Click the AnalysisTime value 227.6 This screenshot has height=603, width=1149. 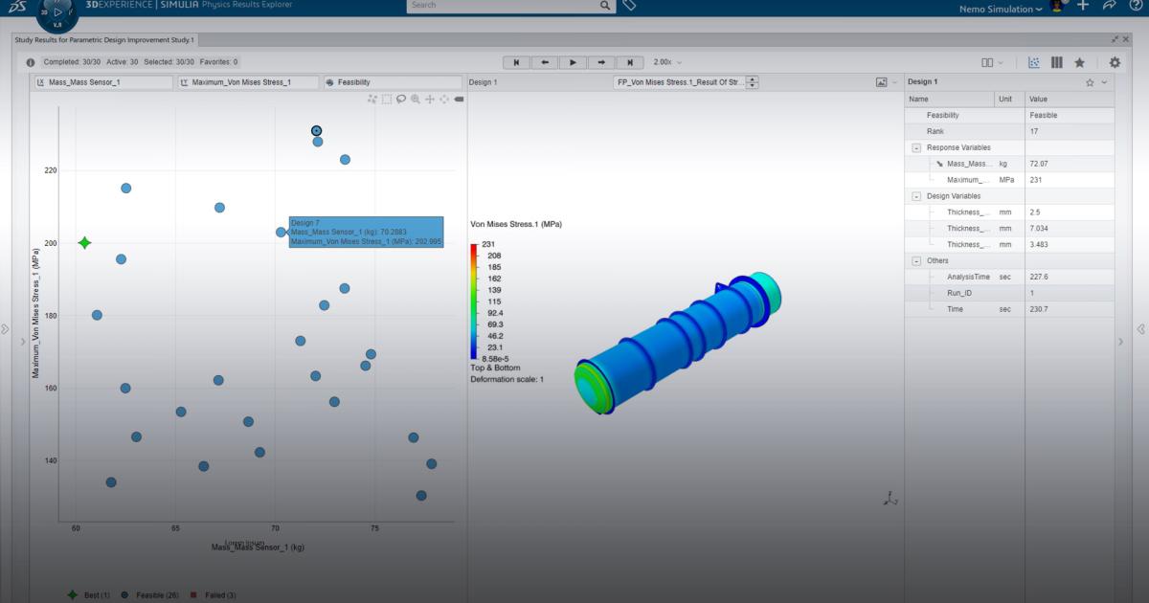[1039, 277]
